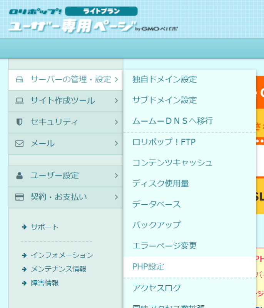Click the server icon beside サーバーの管理・設定
Image resolution: width=264 pixels, height=308 pixels.
click(19, 80)
